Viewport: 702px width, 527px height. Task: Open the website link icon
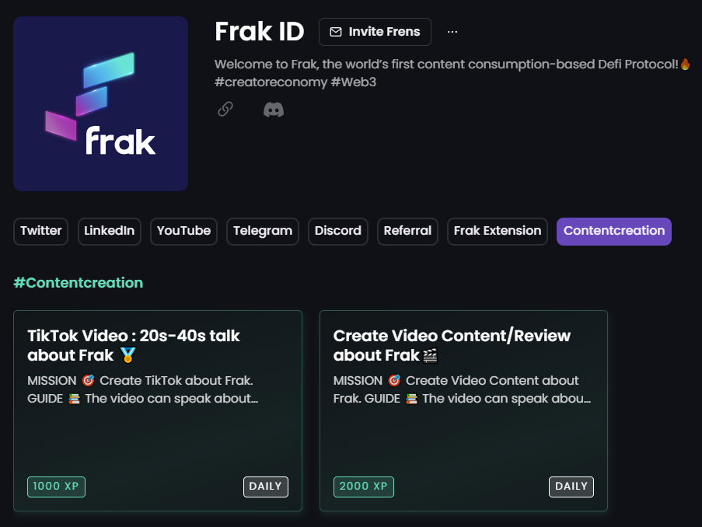click(x=225, y=109)
